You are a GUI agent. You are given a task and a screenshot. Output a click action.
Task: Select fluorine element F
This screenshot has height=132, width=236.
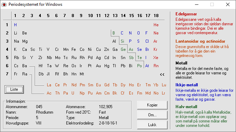[x=146, y=33]
